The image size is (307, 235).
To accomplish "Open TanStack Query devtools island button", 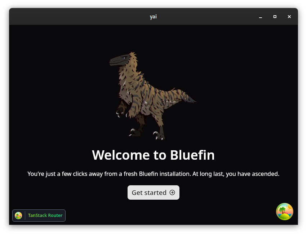I will click(285, 212).
